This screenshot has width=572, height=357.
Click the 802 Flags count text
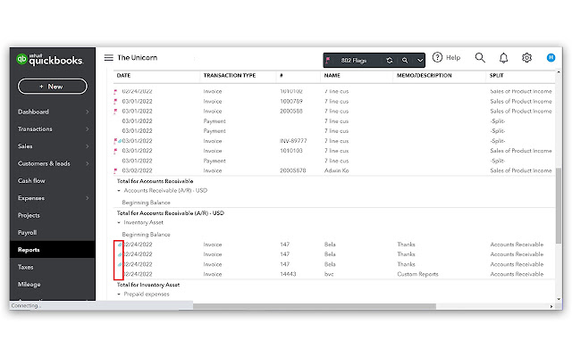coord(354,61)
